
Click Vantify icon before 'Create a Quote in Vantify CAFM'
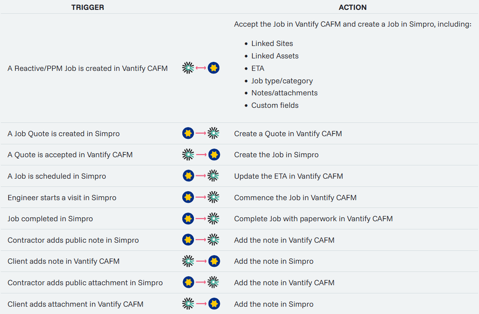click(x=214, y=134)
